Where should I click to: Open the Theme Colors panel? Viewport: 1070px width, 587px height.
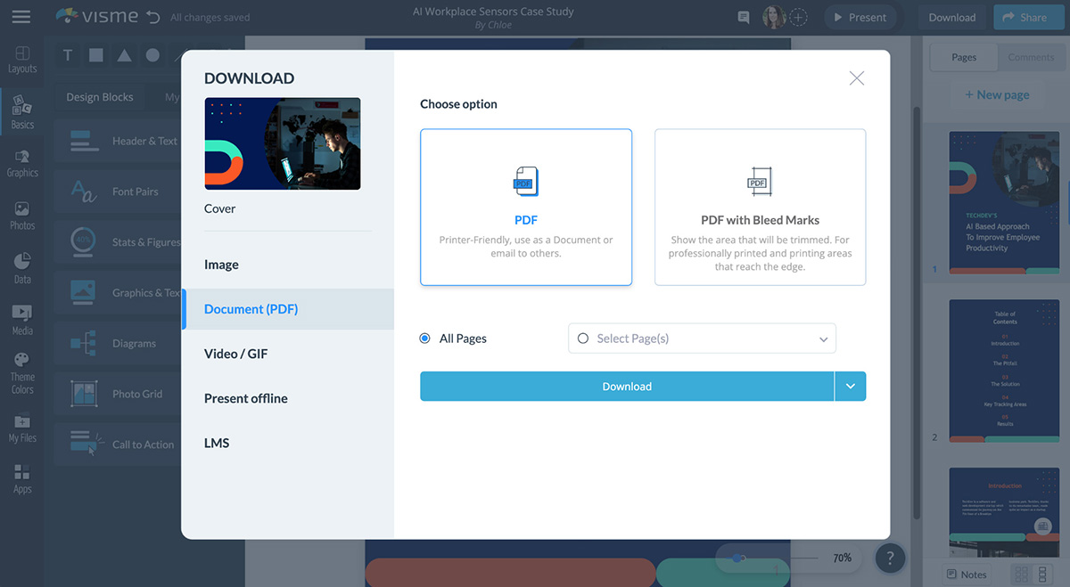[x=21, y=371]
